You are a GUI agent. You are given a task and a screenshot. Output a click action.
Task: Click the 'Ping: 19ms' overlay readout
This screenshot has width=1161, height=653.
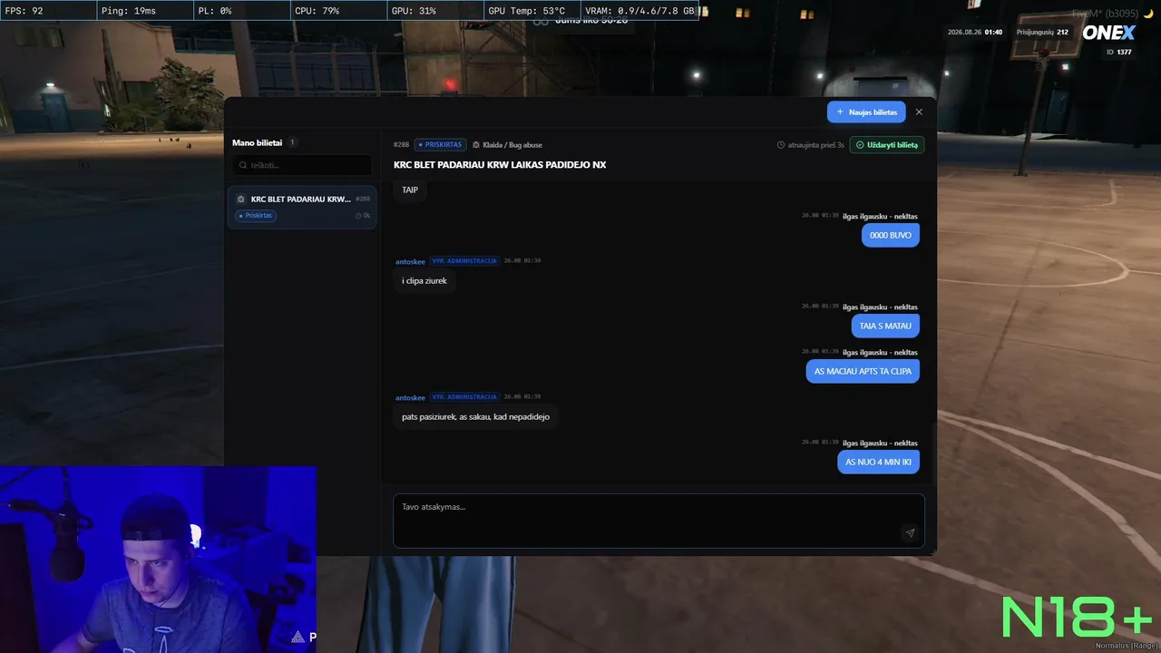[x=129, y=11]
